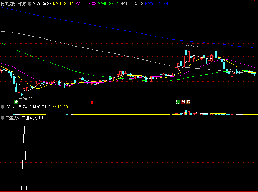258x192 pixels.
Task: Click the tallest cyan volume bar
Action: pyautogui.click(x=186, y=113)
